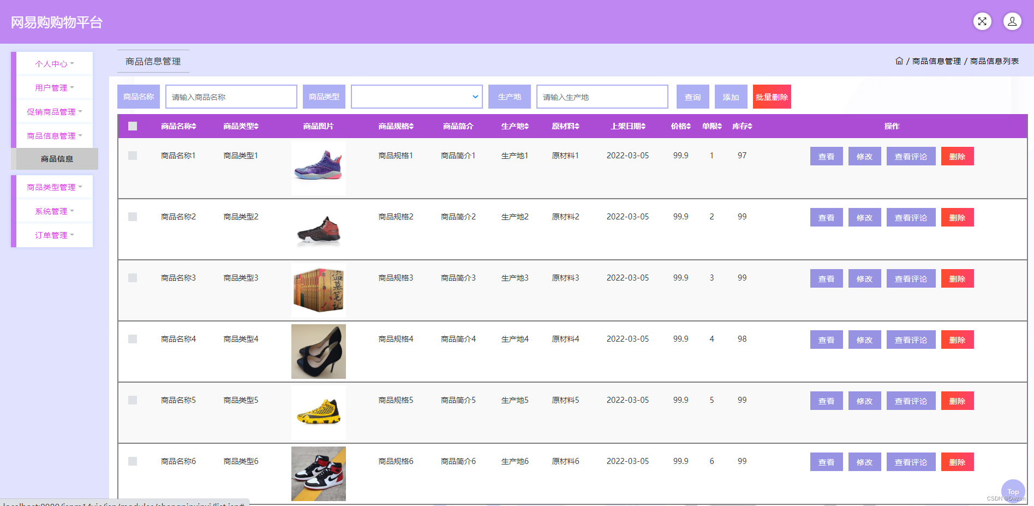Click 商品信息管理 breadcrumb link
1034x506 pixels.
pyautogui.click(x=936, y=61)
